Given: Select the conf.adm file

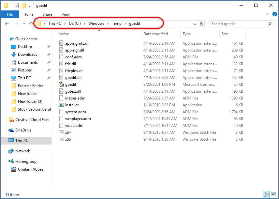Looking at the screenshot, I should click(x=73, y=57).
